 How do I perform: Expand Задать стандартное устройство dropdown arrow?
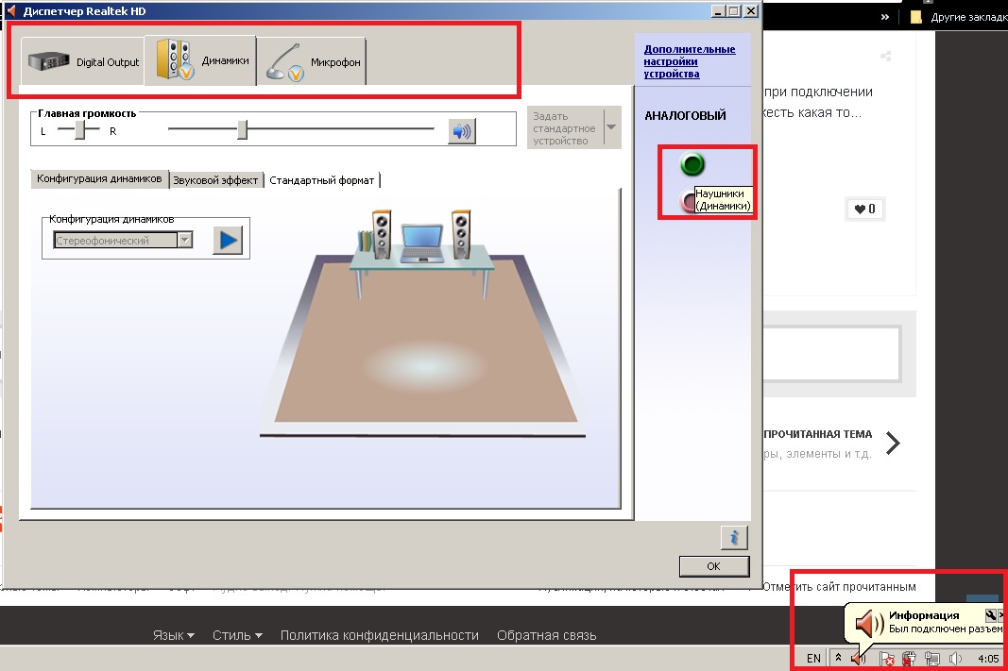[611, 127]
